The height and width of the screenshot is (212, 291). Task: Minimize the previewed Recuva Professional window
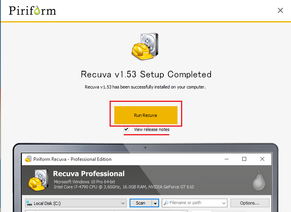(x=227, y=159)
